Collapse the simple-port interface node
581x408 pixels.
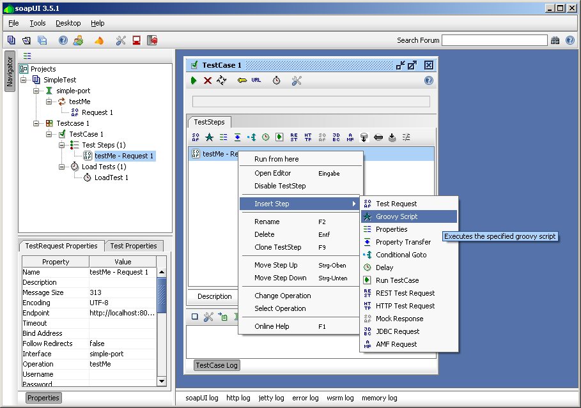(36, 91)
